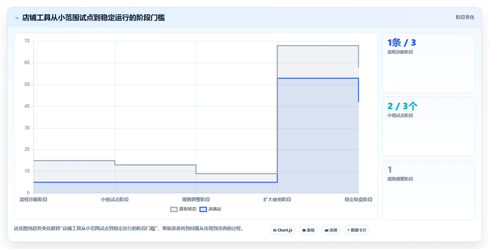The height and width of the screenshot is (249, 489).
Task: Click the Chart.js tag
Action: click(x=283, y=230)
